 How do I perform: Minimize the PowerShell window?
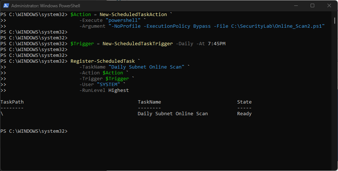pos(296,5)
